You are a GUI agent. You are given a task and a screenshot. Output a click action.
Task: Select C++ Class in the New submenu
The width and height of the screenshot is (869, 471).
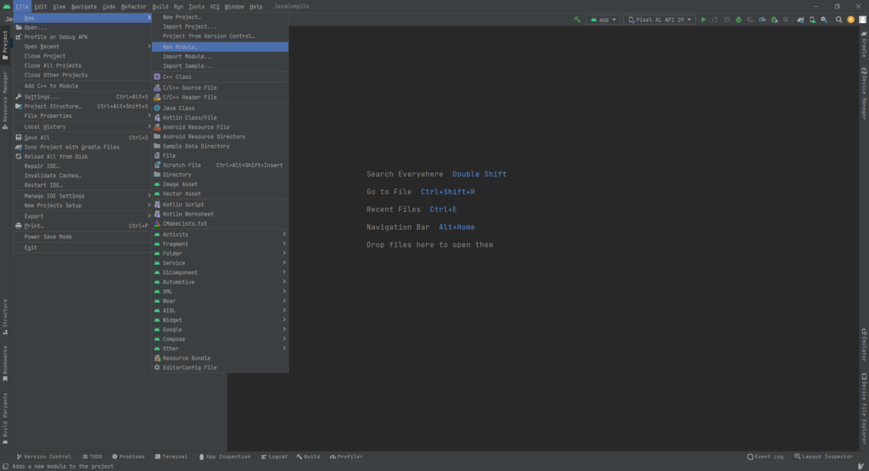[x=220, y=77]
